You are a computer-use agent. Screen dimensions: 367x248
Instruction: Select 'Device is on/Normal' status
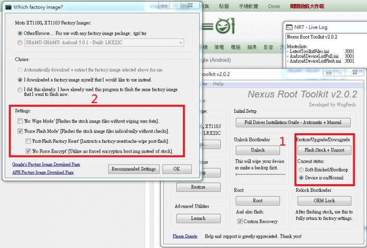point(301,178)
